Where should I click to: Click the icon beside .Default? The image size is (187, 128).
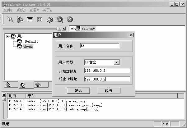(x=19, y=41)
